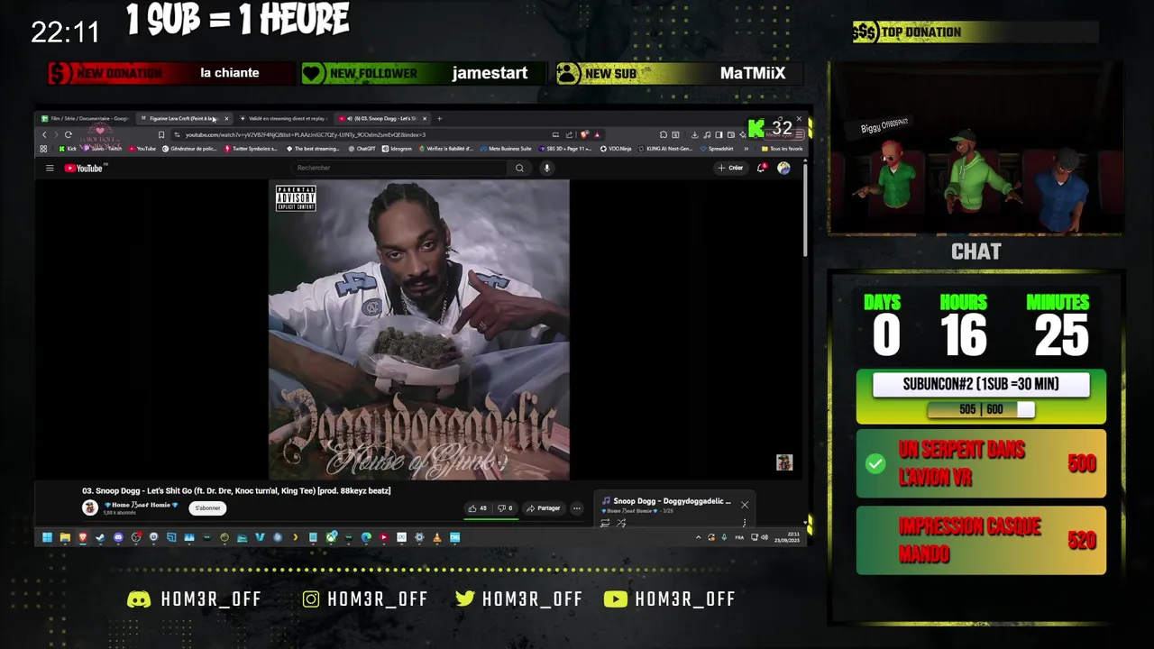The image size is (1154, 649).
Task: Show hidden system tray icons
Action: pos(698,537)
